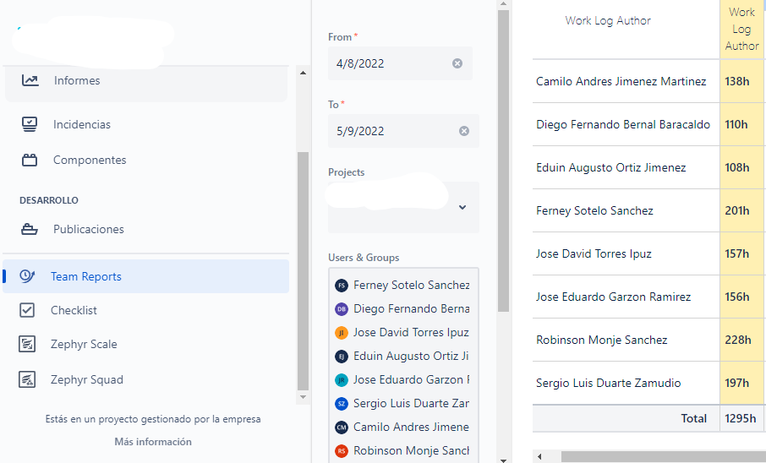Click the FS avatar icon
This screenshot has height=463, width=766.
(342, 286)
